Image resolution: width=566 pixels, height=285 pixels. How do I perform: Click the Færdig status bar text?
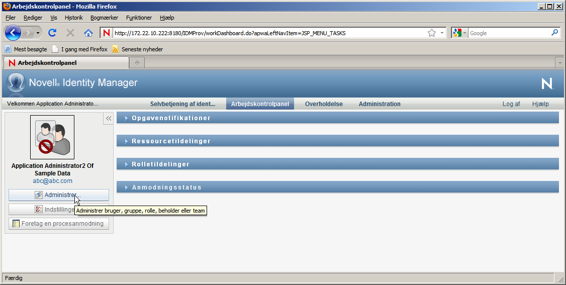(14, 278)
